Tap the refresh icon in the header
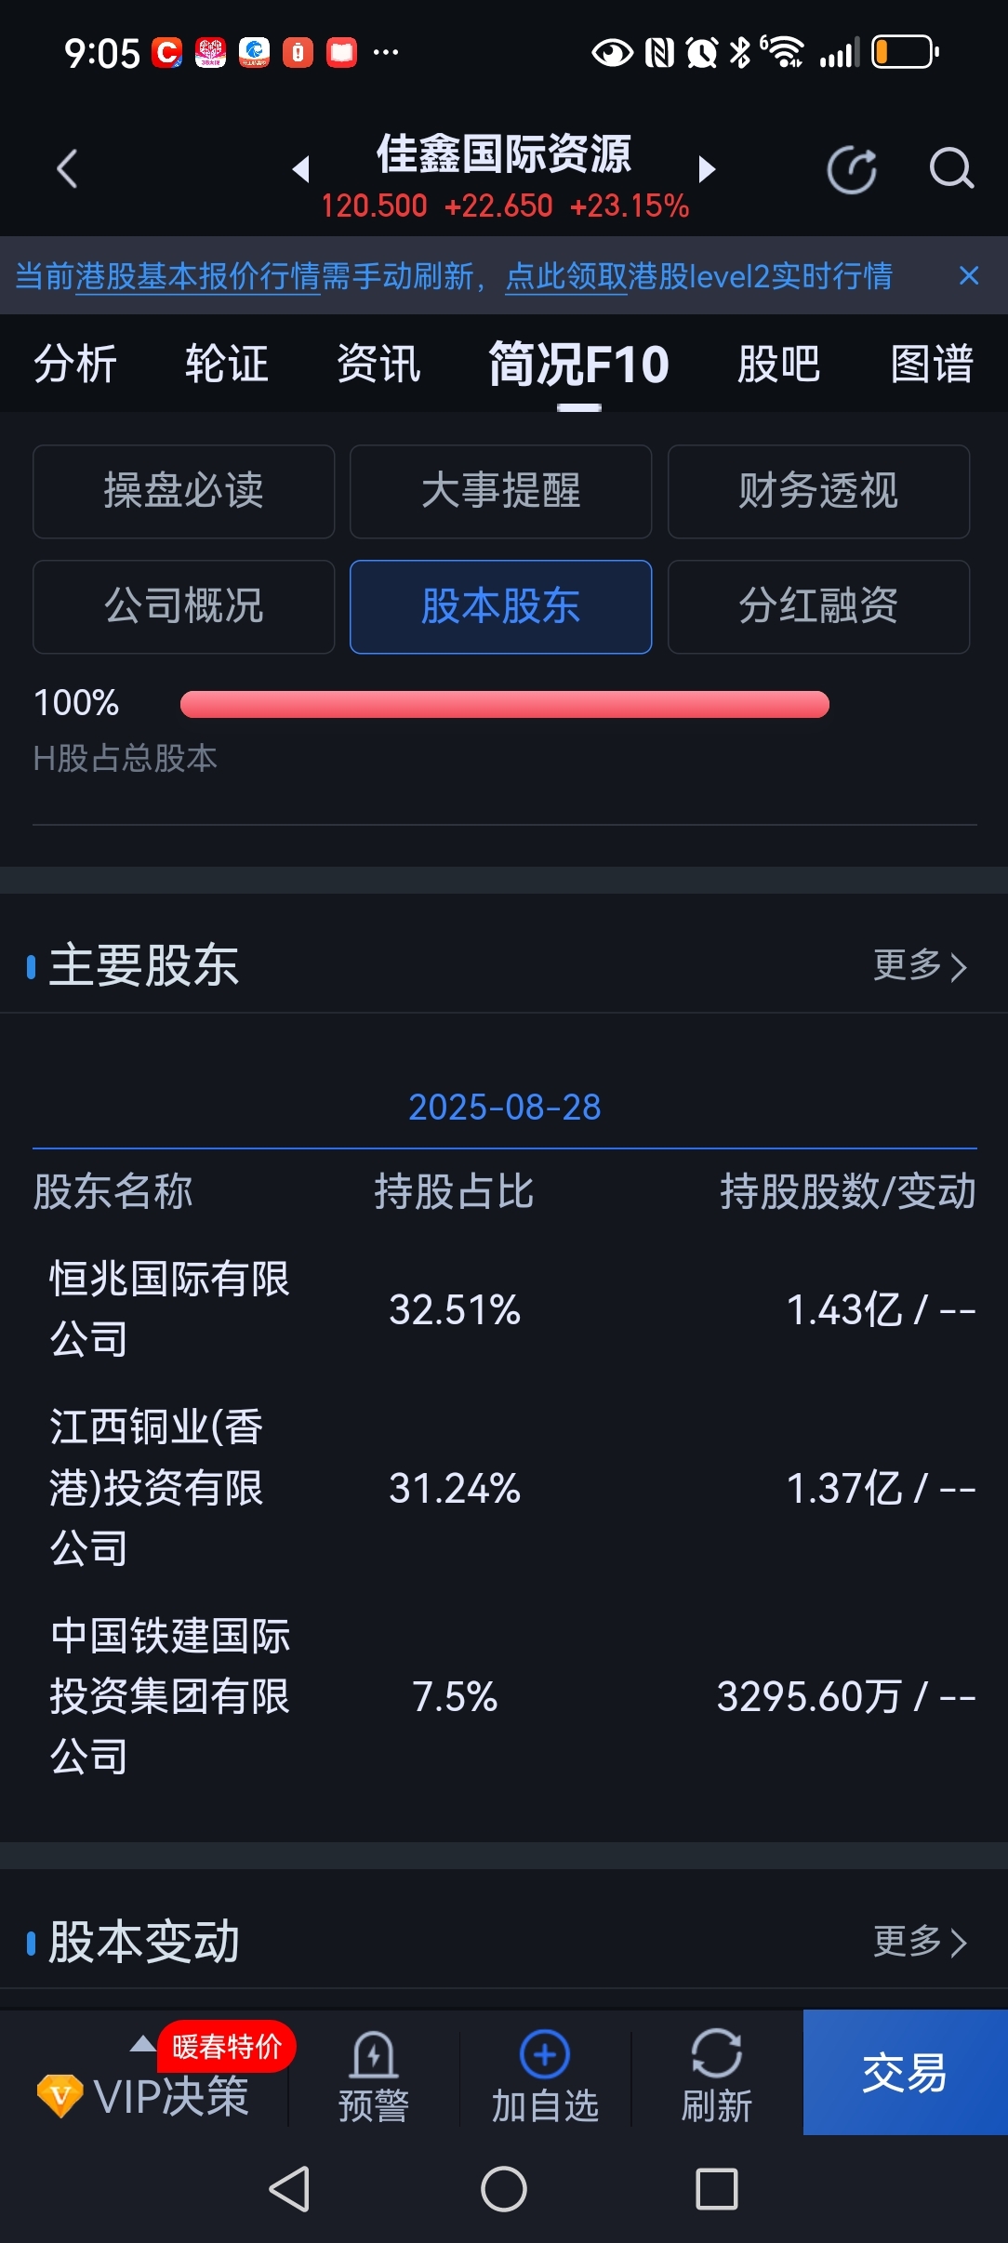The width and height of the screenshot is (1008, 2243). (x=851, y=170)
